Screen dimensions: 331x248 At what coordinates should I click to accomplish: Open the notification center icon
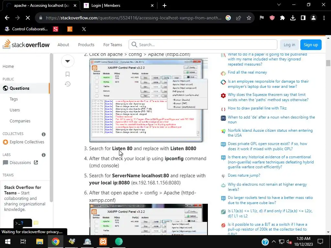pos(320,242)
